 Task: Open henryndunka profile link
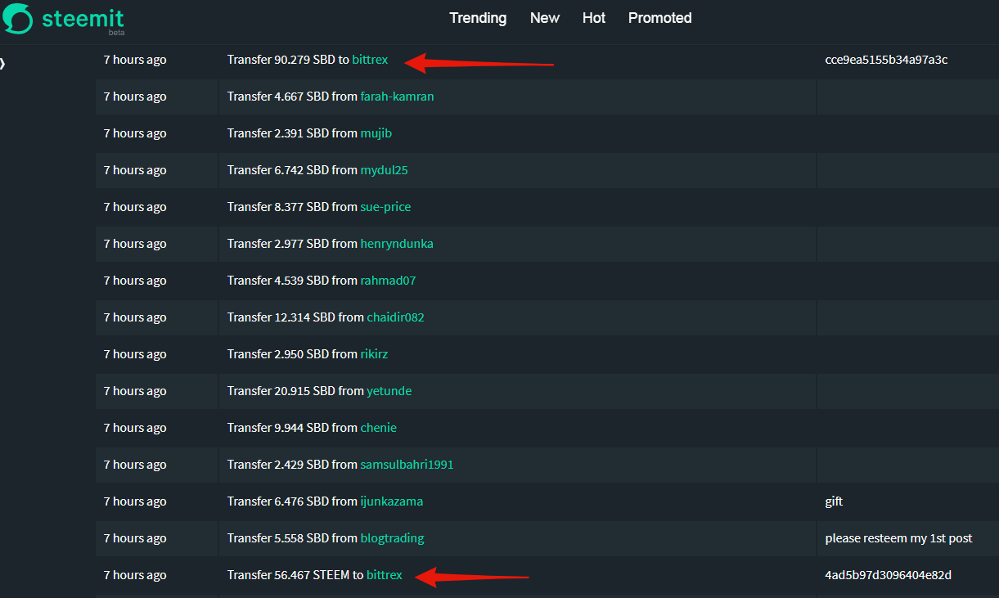pos(397,244)
